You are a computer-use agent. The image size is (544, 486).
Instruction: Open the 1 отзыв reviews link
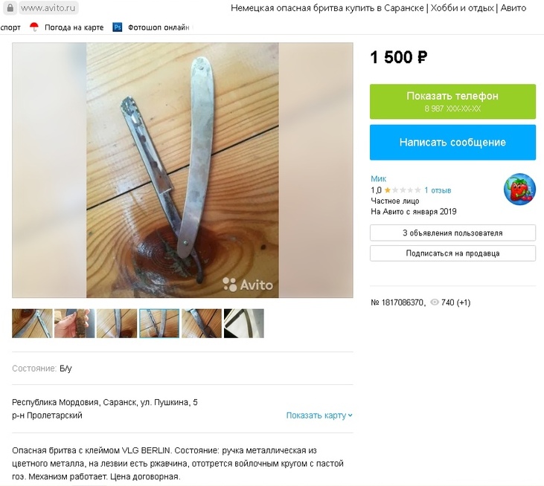438,190
